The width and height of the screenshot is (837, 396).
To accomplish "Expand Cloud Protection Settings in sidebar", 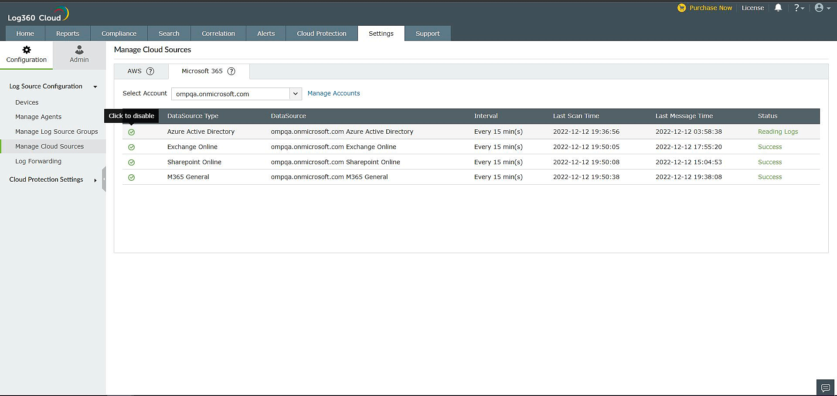I will click(x=95, y=180).
